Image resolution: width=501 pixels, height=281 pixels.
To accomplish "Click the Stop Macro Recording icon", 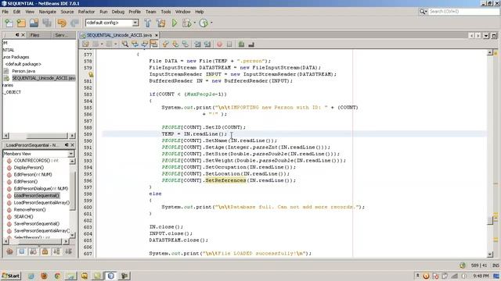I will click(x=229, y=44).
